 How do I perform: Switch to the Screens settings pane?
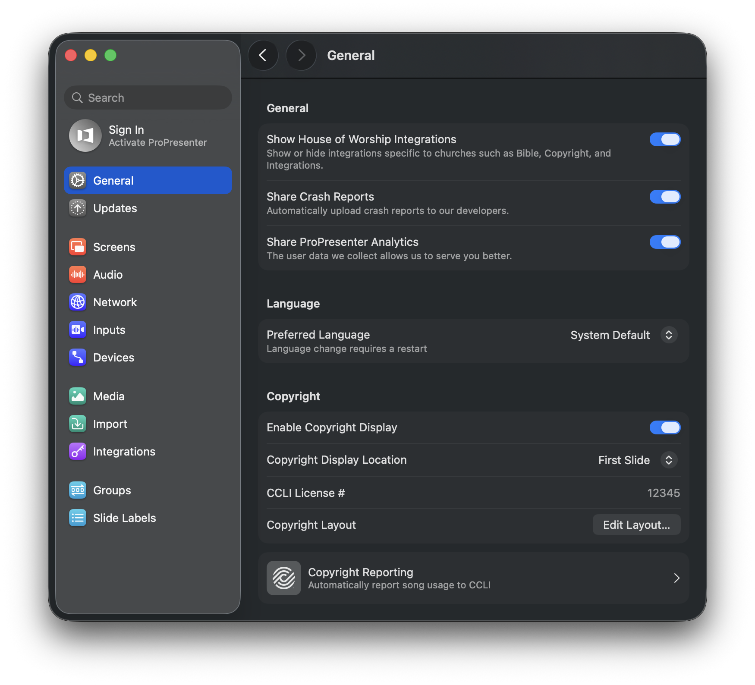coord(148,247)
